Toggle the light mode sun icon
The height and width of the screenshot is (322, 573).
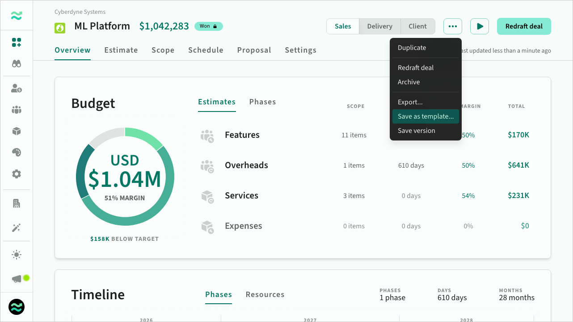[17, 255]
